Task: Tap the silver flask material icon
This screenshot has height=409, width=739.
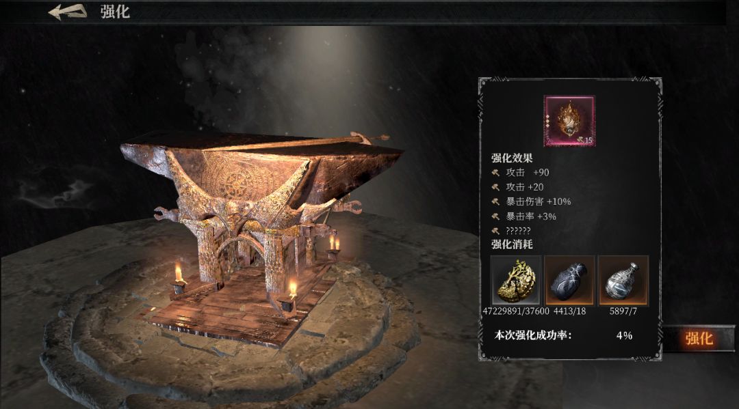Action: [623, 280]
